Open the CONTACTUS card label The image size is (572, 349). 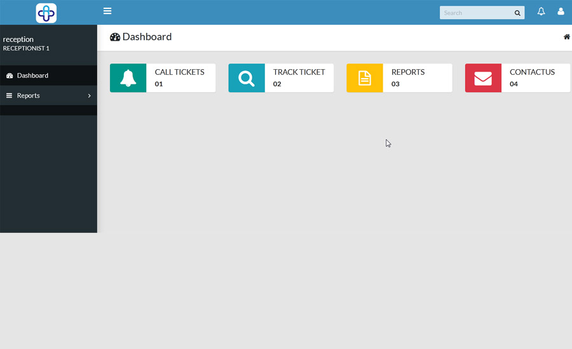point(532,72)
